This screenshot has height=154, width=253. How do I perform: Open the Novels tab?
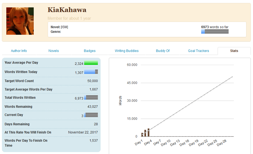pos(54,51)
